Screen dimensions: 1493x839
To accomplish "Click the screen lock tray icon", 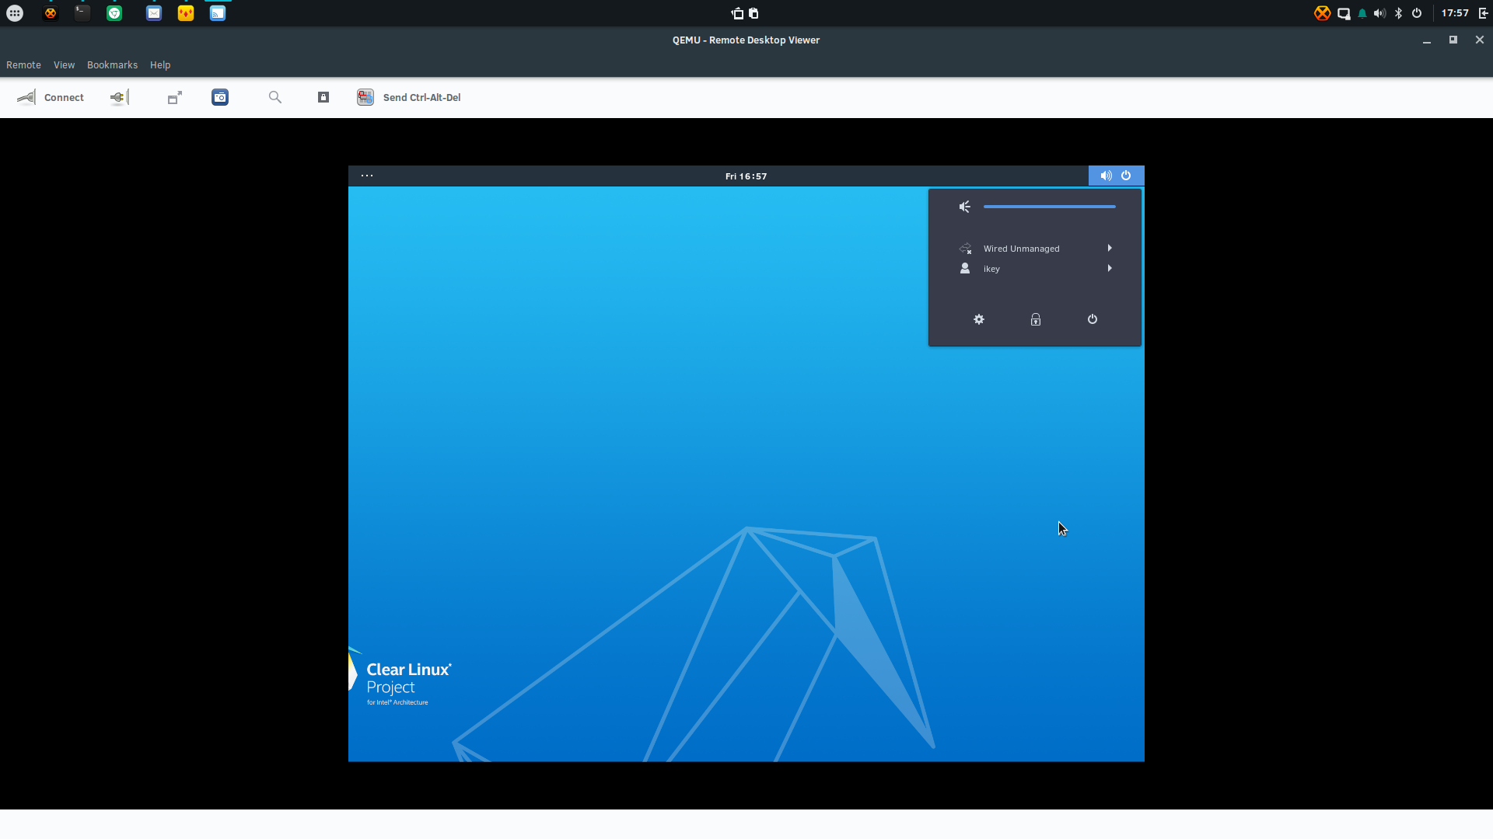I will (1344, 13).
